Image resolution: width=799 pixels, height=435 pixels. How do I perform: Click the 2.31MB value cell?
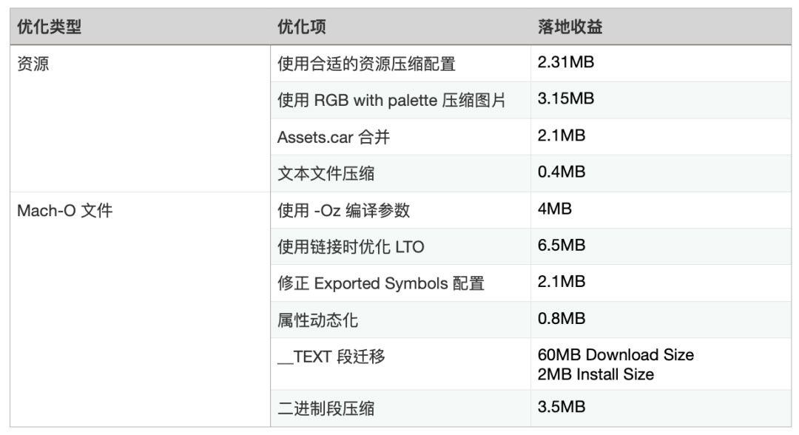click(x=566, y=63)
